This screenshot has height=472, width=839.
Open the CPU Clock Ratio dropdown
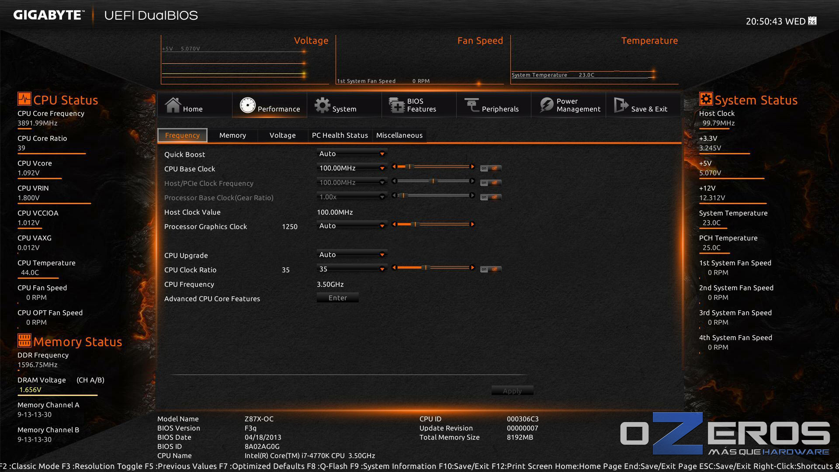point(352,269)
